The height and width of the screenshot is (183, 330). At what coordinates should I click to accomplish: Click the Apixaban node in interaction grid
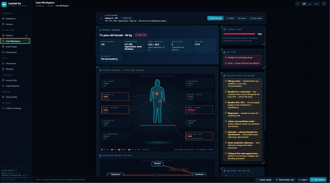[x=157, y=164]
